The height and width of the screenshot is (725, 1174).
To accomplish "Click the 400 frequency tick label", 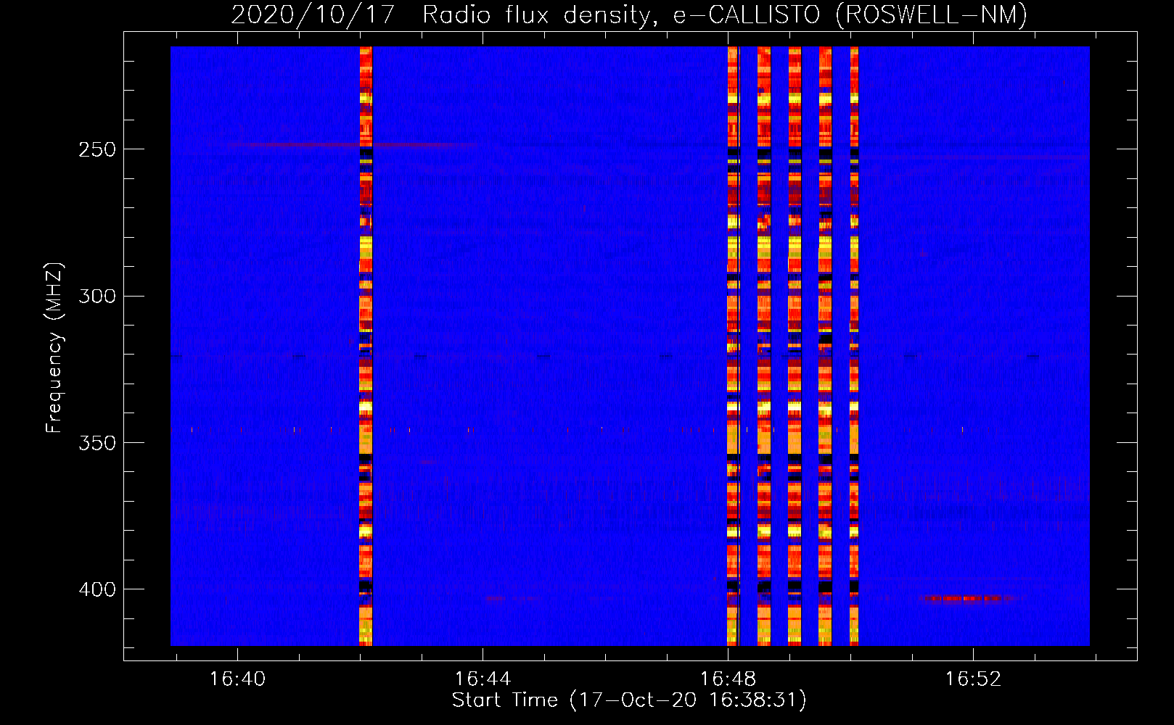I will point(97,589).
